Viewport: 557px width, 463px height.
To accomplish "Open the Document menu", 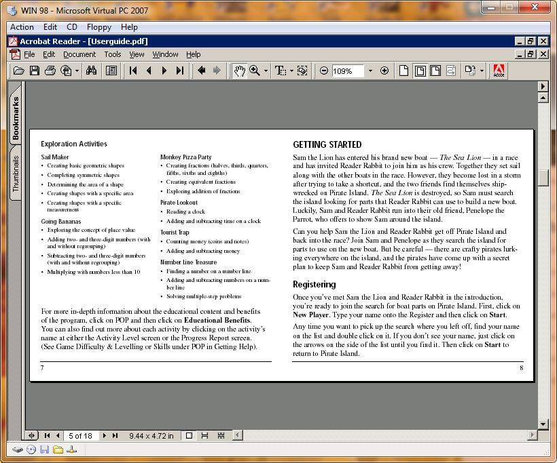I will (79, 54).
